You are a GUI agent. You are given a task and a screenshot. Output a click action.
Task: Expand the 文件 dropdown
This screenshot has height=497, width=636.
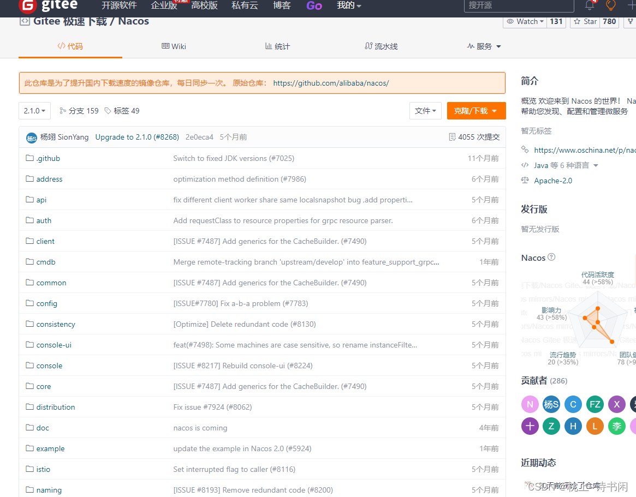(x=425, y=111)
